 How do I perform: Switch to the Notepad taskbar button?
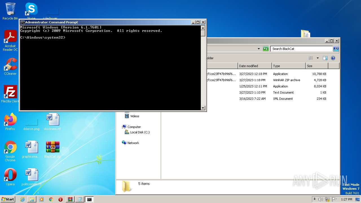click(80, 199)
